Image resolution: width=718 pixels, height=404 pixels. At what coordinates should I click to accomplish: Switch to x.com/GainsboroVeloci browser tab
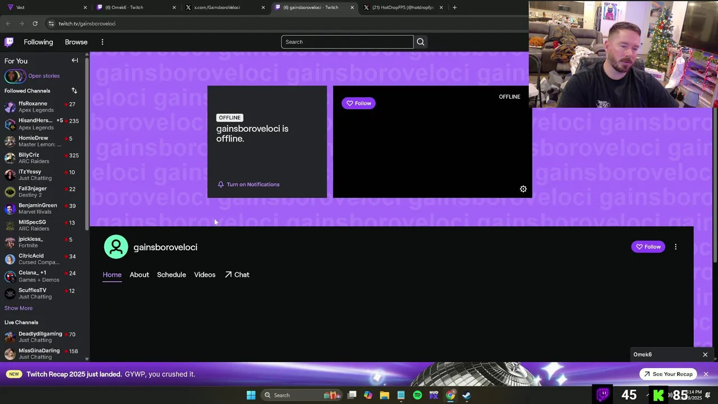pyautogui.click(x=224, y=7)
